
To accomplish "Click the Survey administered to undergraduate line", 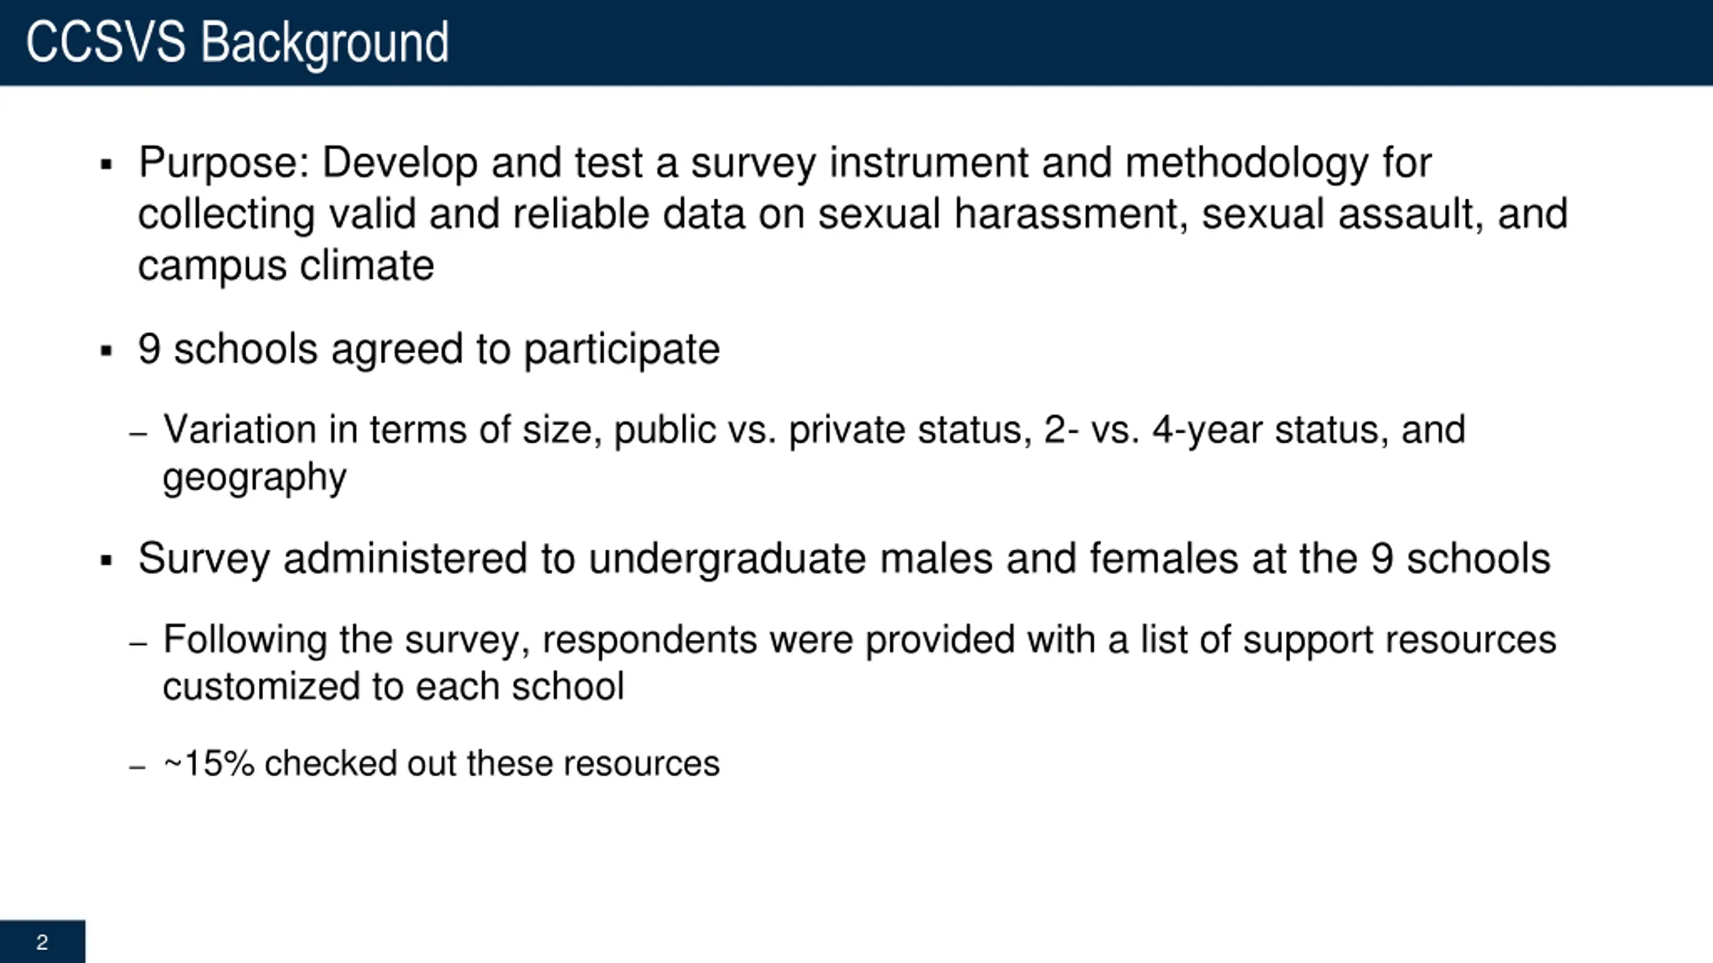I will pyautogui.click(x=844, y=559).
